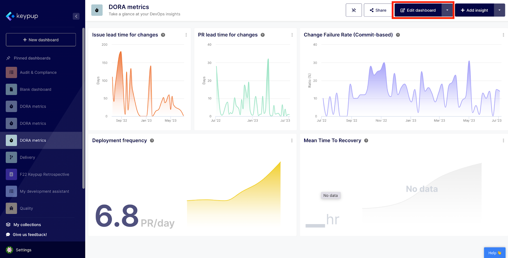This screenshot has height=258, width=508.
Task: Click the help icon next to Mean Time To Recovery
Action: tap(366, 141)
